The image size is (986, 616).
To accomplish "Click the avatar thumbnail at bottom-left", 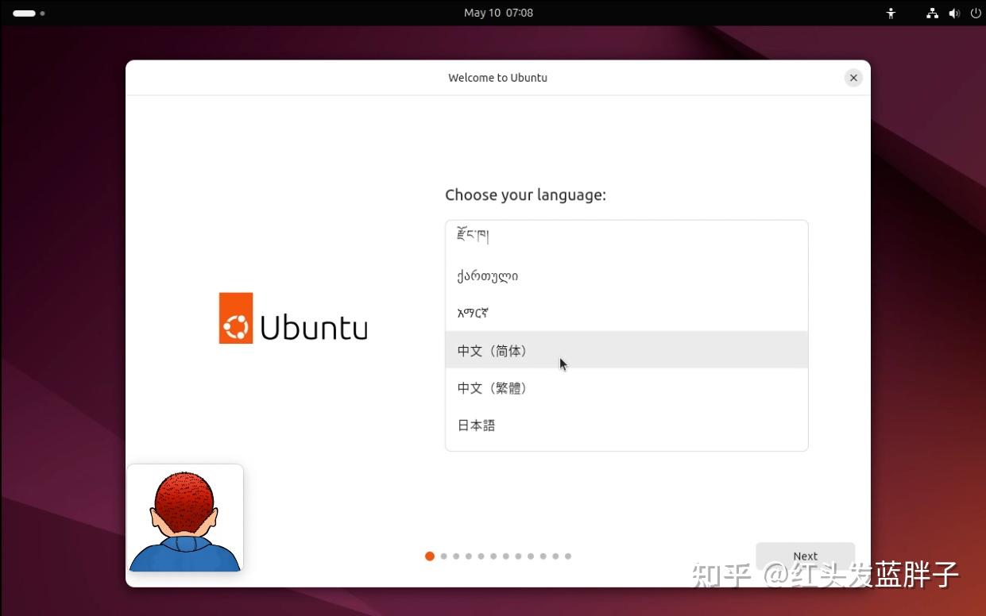I will [185, 518].
